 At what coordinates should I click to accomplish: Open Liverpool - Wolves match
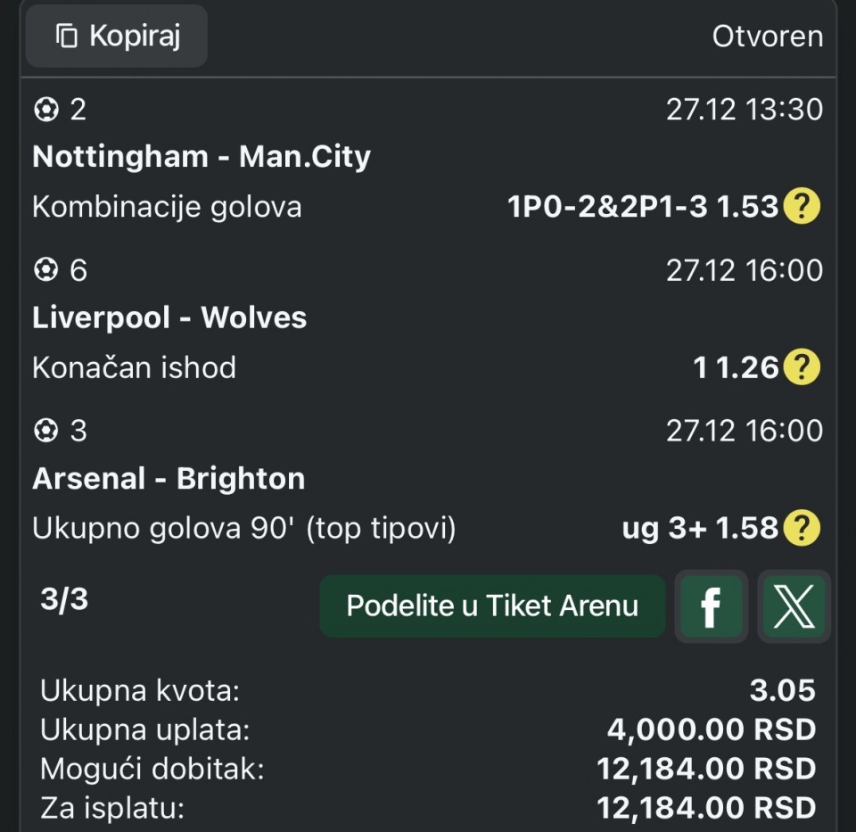click(169, 317)
